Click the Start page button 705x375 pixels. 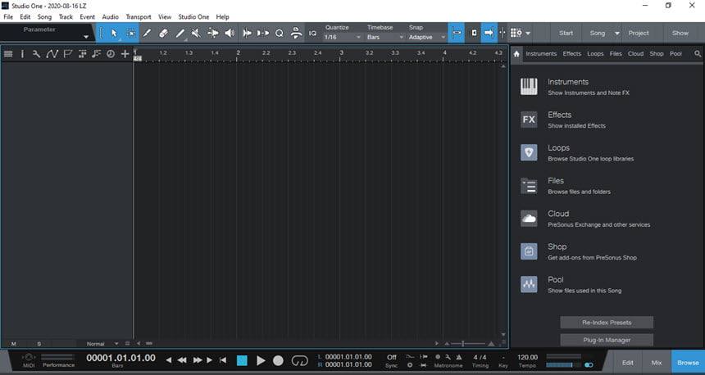click(566, 34)
